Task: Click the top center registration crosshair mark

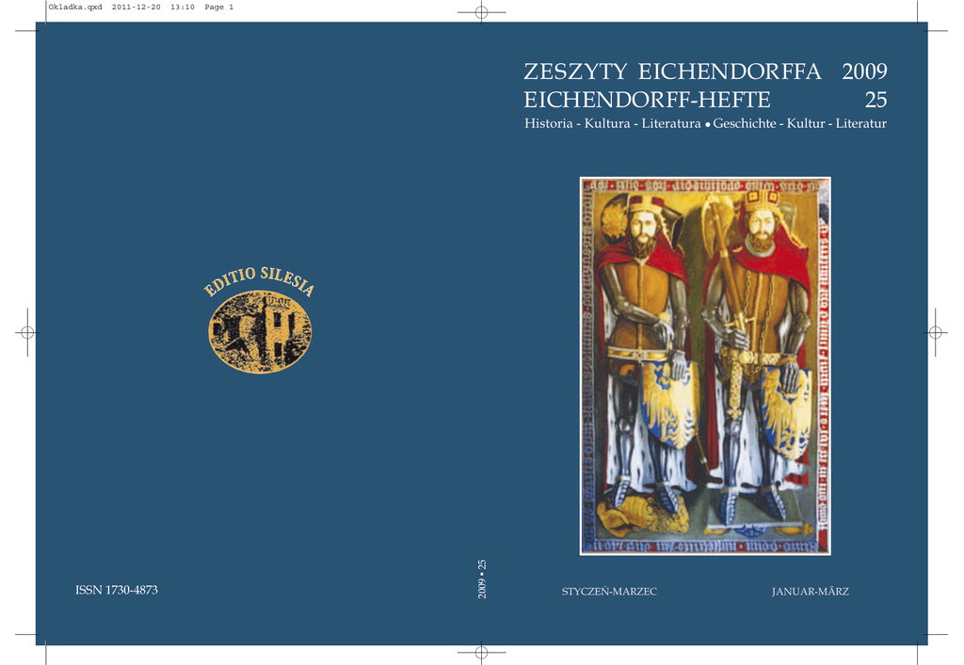Action: [x=481, y=13]
